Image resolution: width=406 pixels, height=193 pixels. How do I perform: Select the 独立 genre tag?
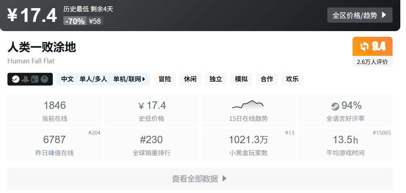pos(216,79)
